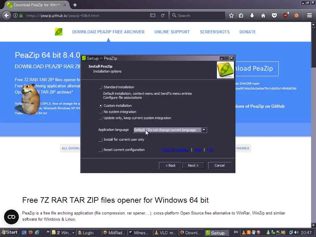Image resolution: width=316 pixels, height=237 pixels.
Task: Tick Reset current configuration checkbox
Action: (x=100, y=150)
